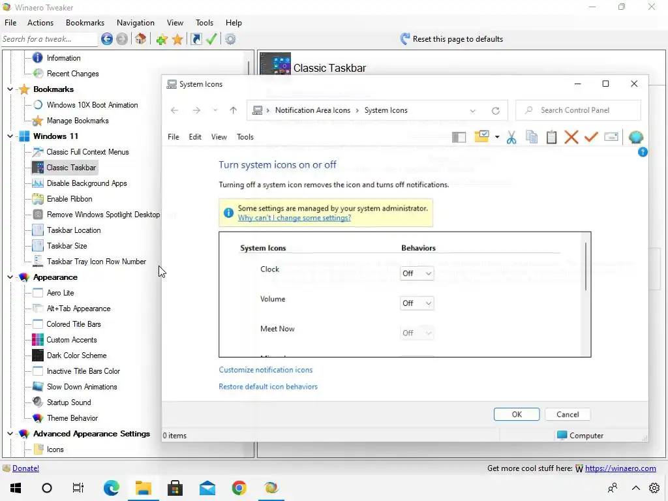Viewport: 668px width, 501px height.
Task: Open Why can't I change some settings link
Action: point(294,218)
